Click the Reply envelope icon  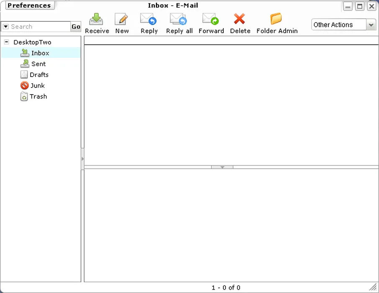(149, 19)
